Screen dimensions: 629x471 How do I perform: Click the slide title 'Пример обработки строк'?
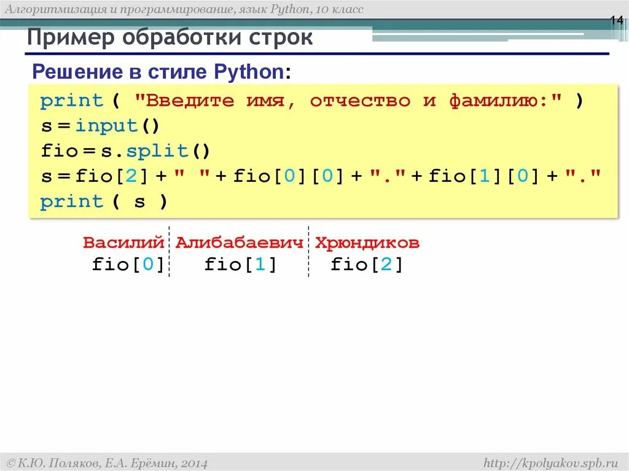coord(170,37)
